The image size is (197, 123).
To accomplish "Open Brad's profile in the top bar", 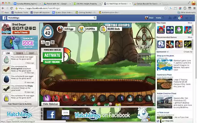I will pos(149,18).
